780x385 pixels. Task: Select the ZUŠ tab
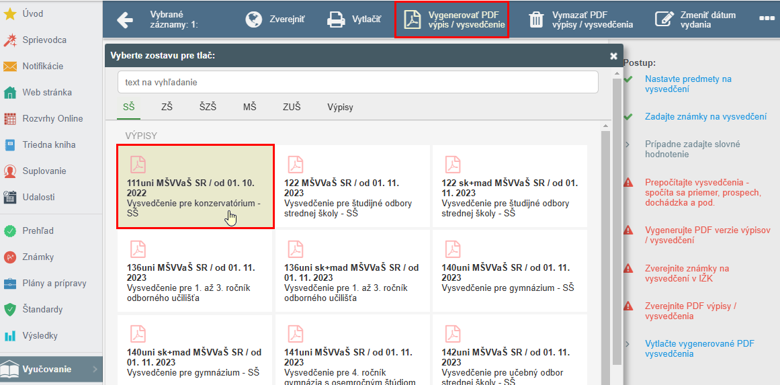pyautogui.click(x=292, y=107)
